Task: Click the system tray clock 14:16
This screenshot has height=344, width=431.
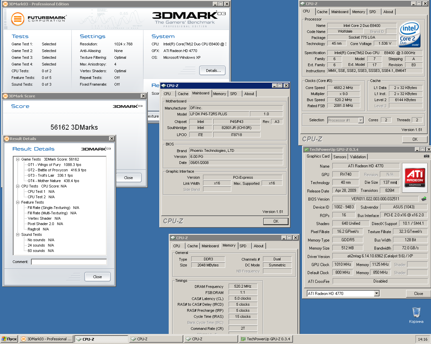Action: click(x=423, y=339)
